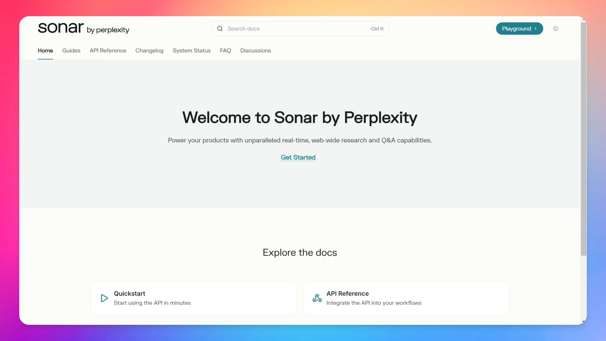This screenshot has width=606, height=341.
Task: Open the API Reference card
Action: pos(406,298)
